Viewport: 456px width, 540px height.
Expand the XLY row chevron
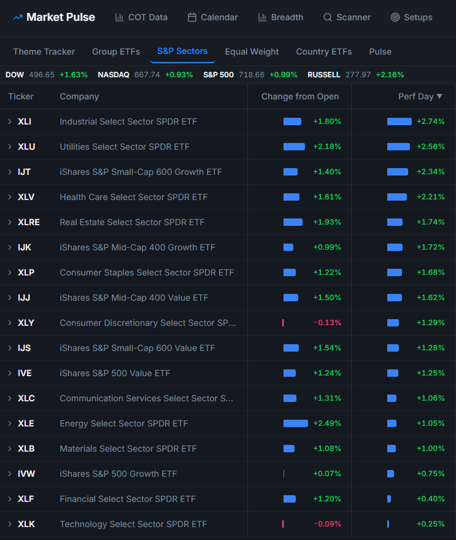point(10,323)
